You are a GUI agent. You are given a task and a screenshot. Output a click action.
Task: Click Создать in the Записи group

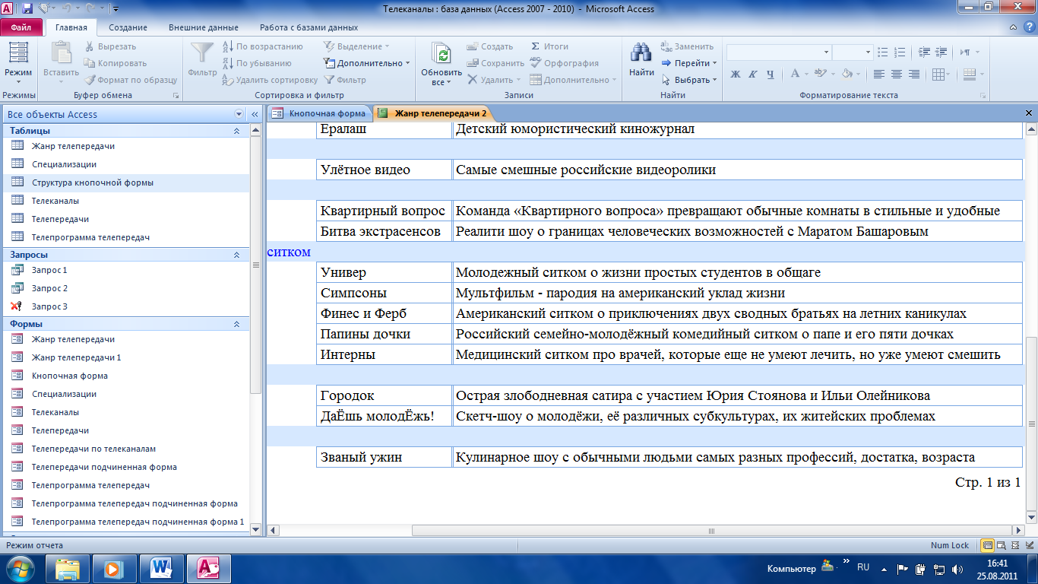(489, 46)
